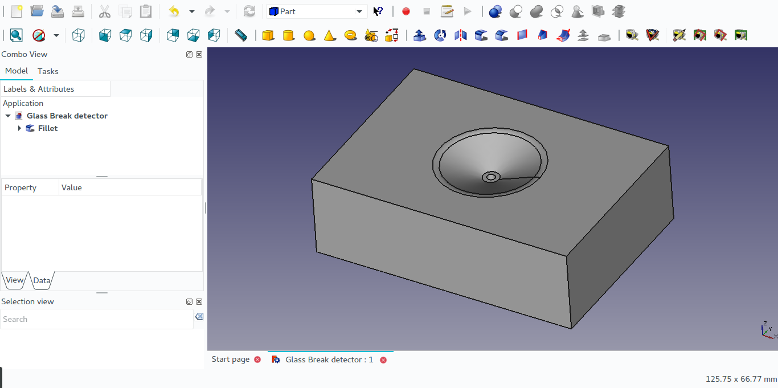This screenshot has width=778, height=388.
Task: Open the Macros dialog notepad icon
Action: click(x=447, y=11)
